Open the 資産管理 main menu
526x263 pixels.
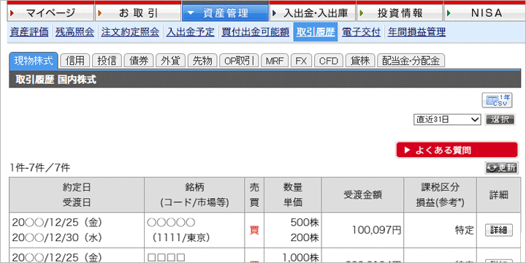tap(225, 12)
